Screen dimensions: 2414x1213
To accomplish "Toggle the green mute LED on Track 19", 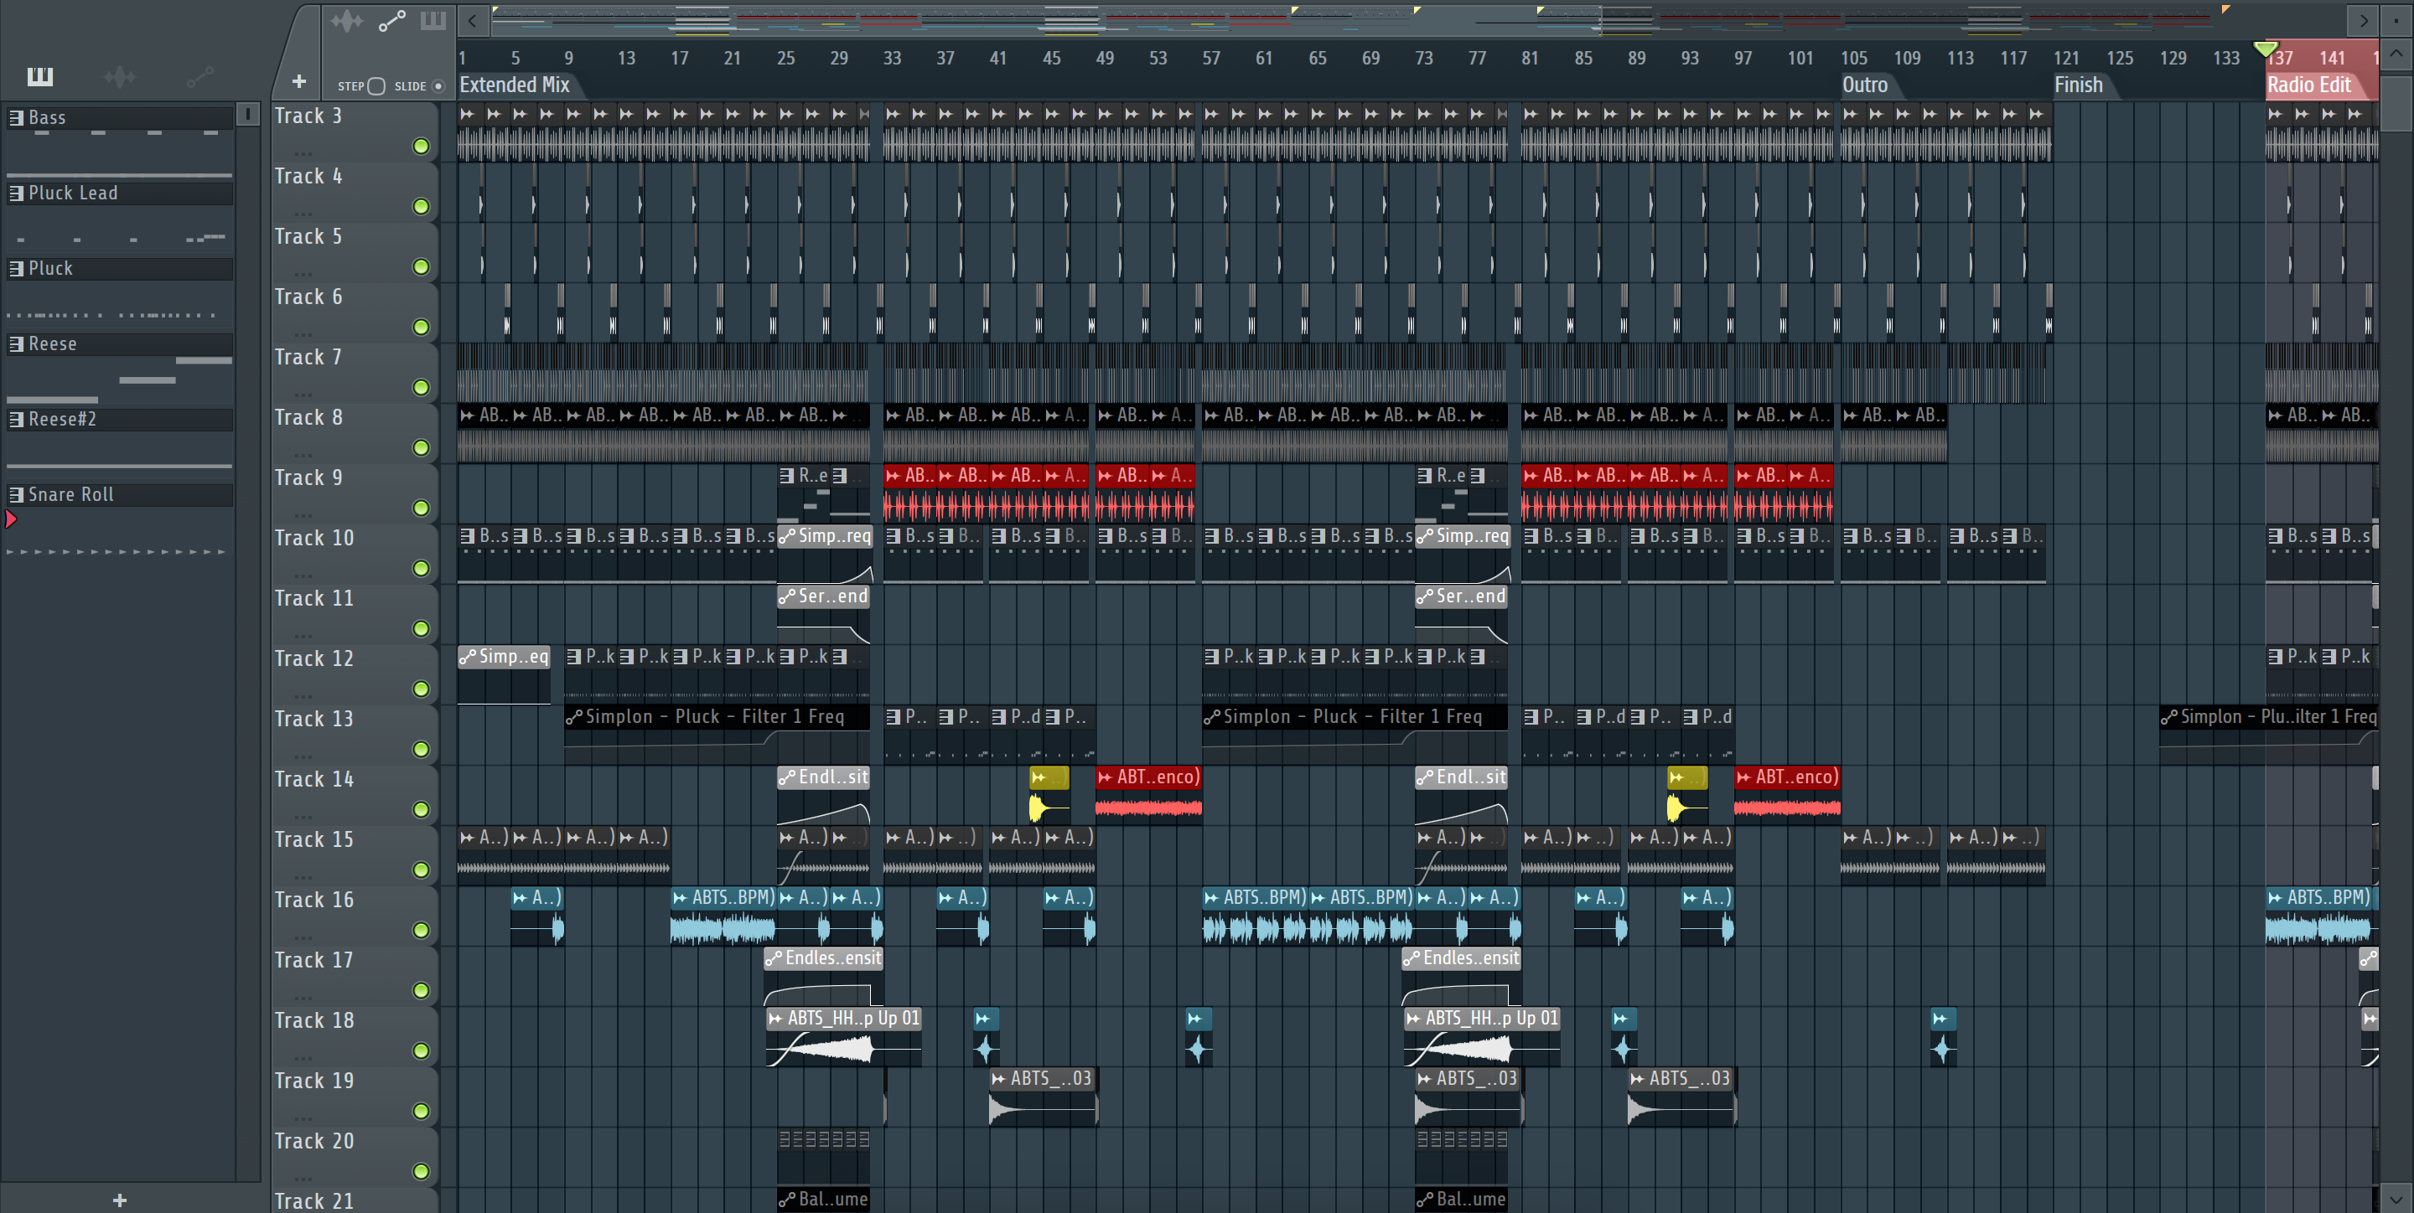I will pos(421,1111).
